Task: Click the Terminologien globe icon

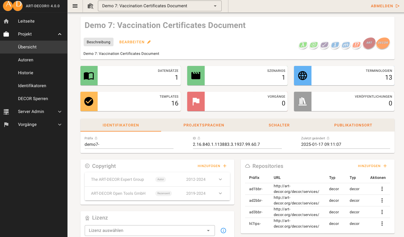Action: 302,76
